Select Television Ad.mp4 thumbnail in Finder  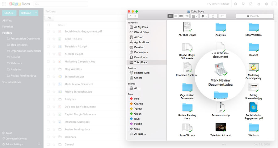click(221, 127)
